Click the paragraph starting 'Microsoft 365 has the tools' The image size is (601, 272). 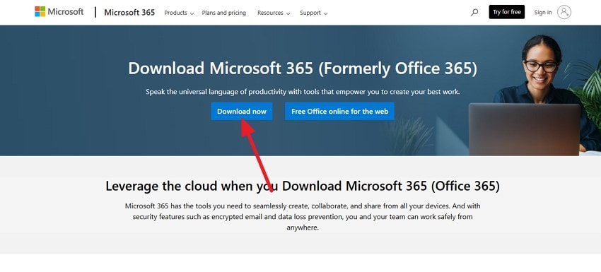click(x=303, y=216)
